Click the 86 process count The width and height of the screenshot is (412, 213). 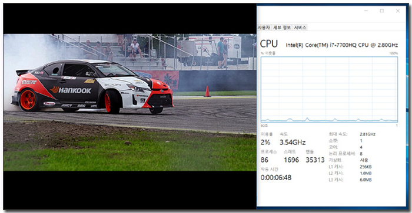pos(265,160)
